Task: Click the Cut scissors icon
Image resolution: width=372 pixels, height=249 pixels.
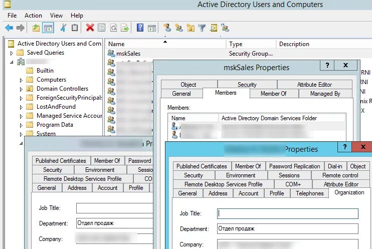Action: click(63, 28)
